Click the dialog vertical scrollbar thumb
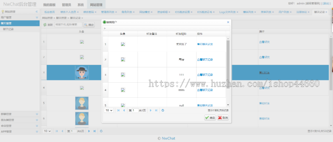The image size is (333, 142). click(x=228, y=64)
